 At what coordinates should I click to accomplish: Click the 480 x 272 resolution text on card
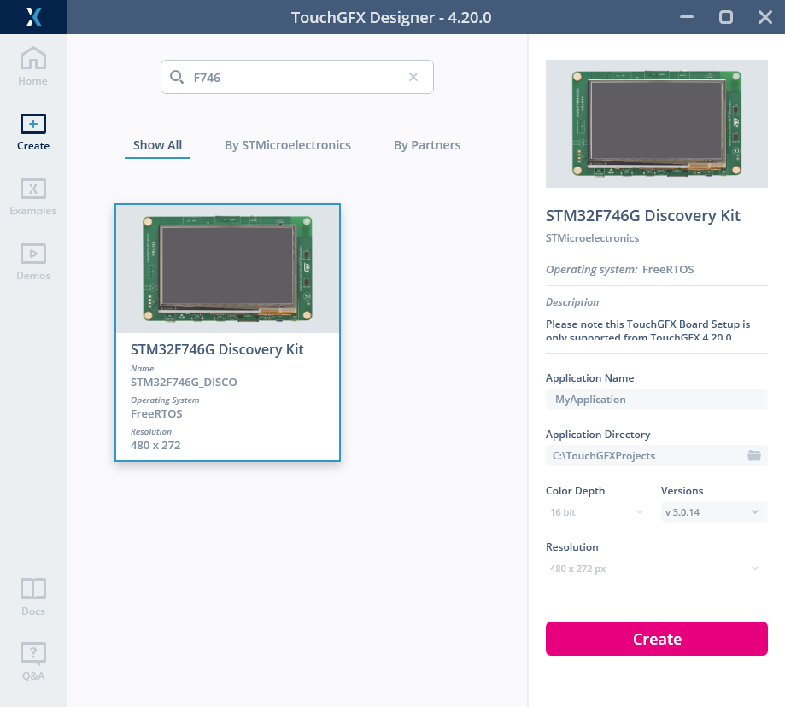(x=155, y=446)
